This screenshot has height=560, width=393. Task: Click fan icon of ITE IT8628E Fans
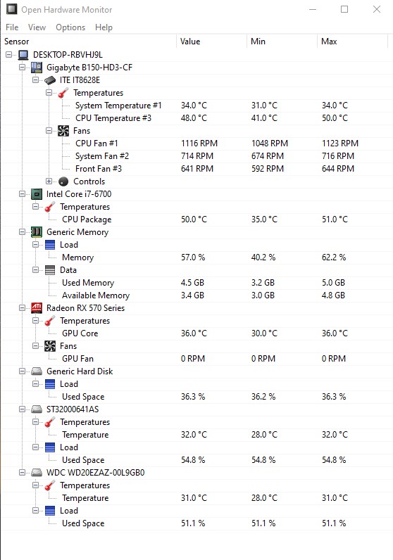(63, 131)
